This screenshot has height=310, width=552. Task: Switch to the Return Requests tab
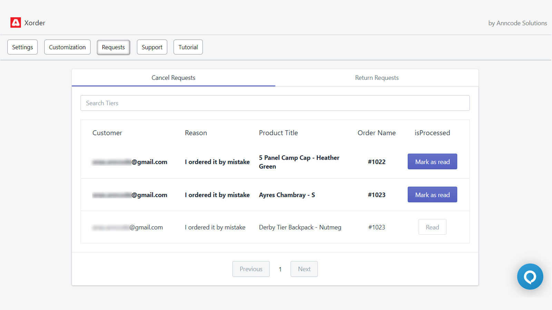click(x=377, y=77)
